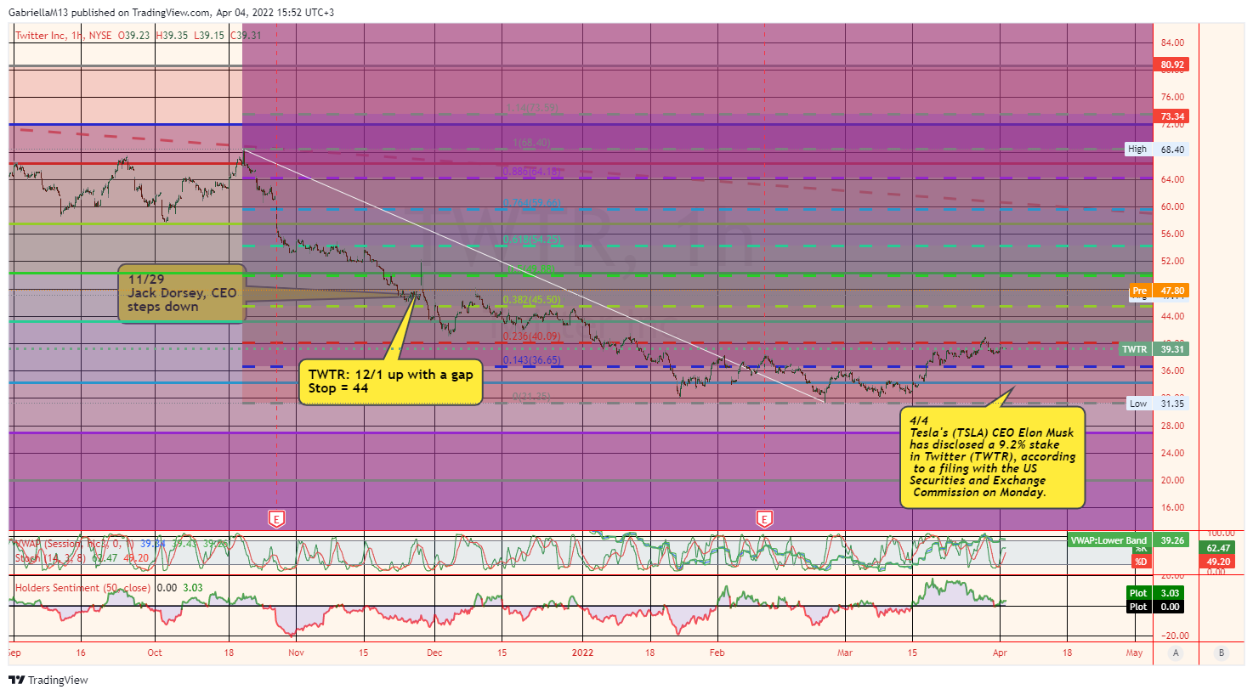
Task: Click the 1(68.40) Fibonacci label
Action: point(531,143)
